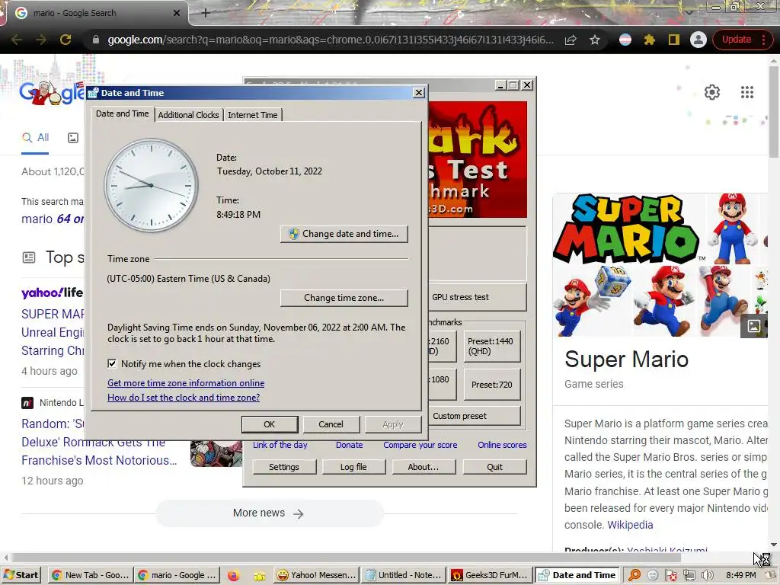This screenshot has width=780, height=585.
Task: Click the horizontal page scrollbar
Action: (x=347, y=557)
